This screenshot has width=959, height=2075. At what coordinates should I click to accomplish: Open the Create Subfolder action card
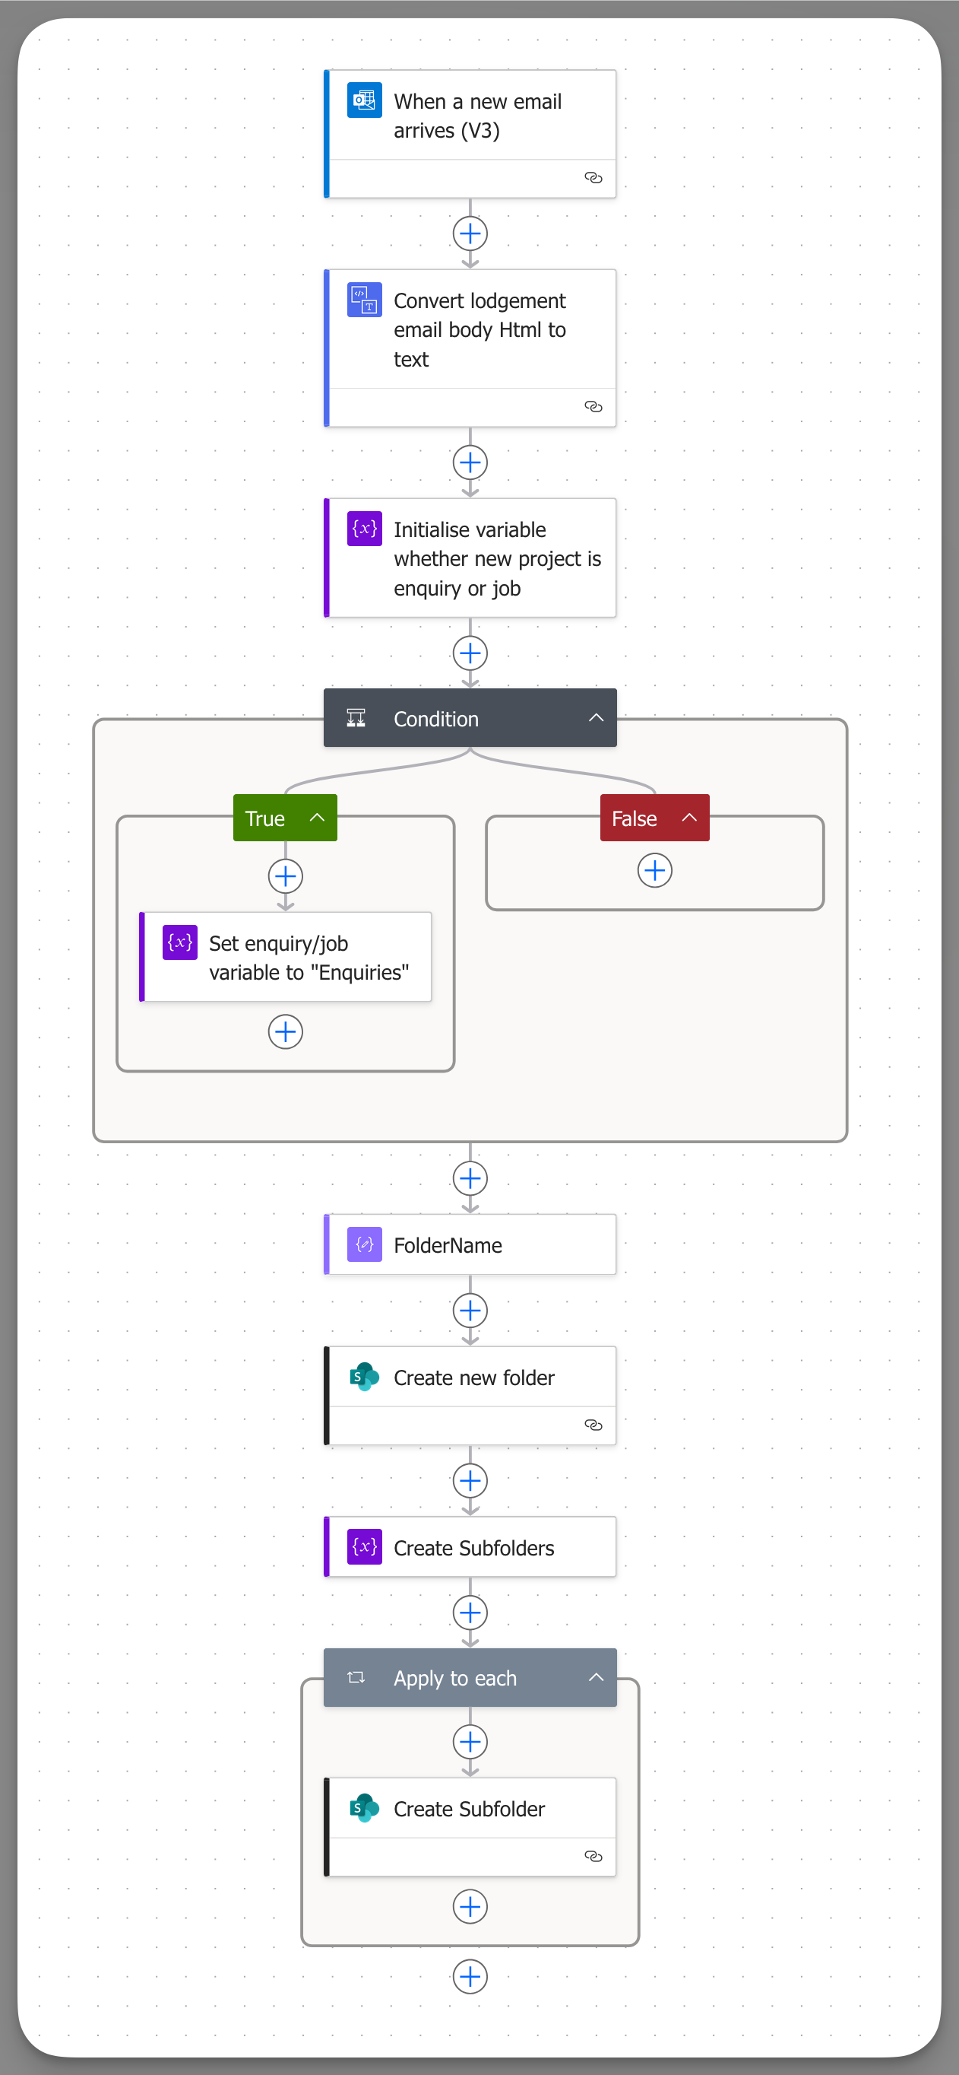click(x=483, y=1810)
